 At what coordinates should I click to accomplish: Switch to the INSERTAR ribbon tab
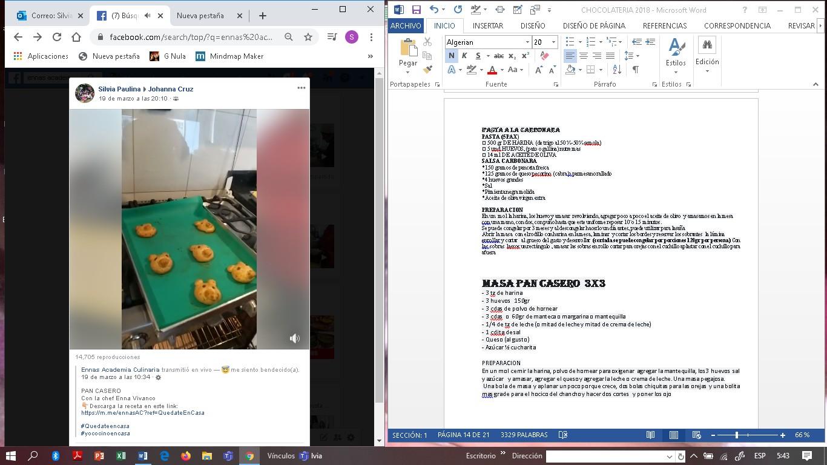488,25
